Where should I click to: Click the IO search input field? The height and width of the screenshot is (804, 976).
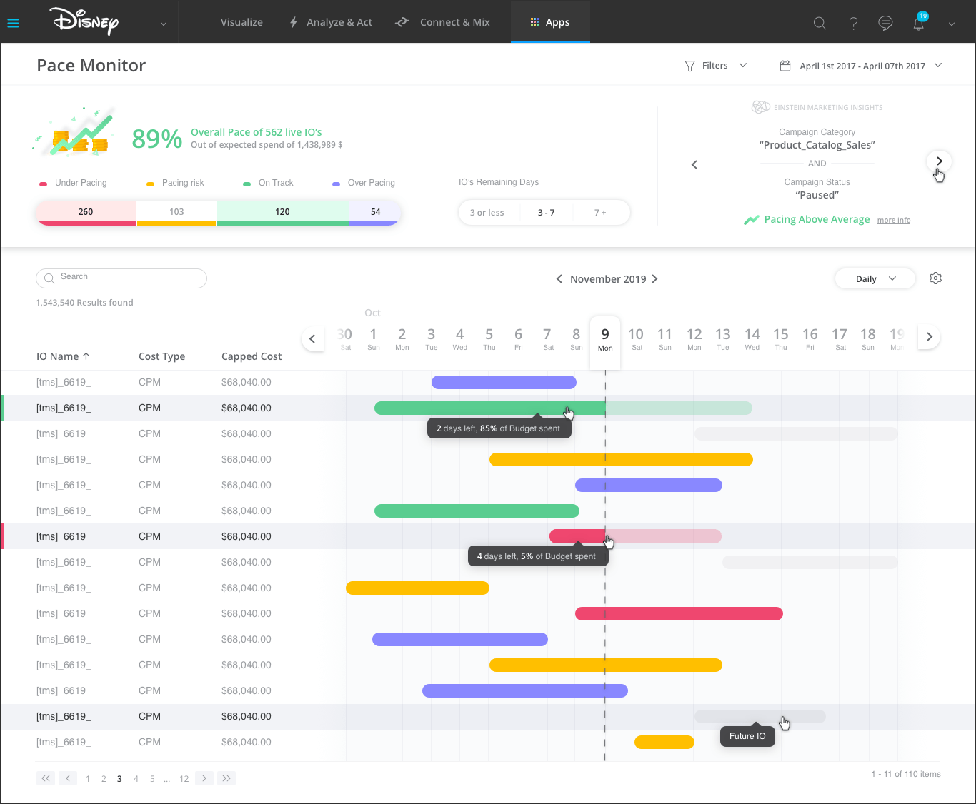121,278
